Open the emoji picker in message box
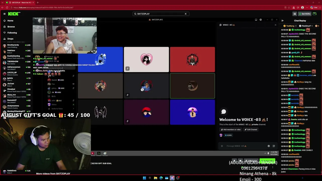Screen dimensions: 322x181 pyautogui.click(x=269, y=146)
